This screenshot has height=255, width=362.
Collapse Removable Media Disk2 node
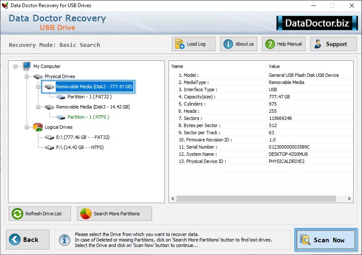pos(38,87)
